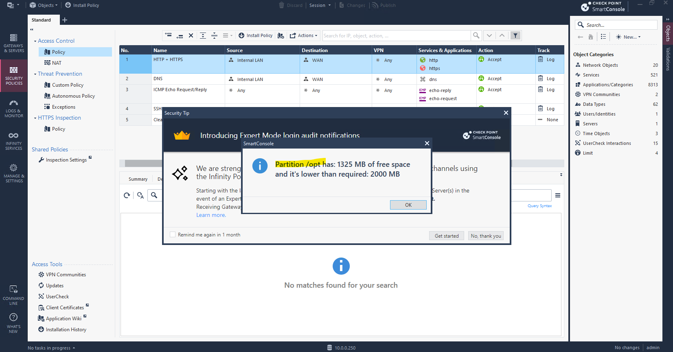673x352 pixels.
Task: Close the Security Tip window
Action: (x=506, y=113)
